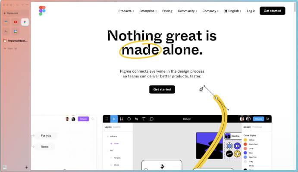Expand the Enterprise dropdown menu
Screen dimensions: 298x172
148,11
